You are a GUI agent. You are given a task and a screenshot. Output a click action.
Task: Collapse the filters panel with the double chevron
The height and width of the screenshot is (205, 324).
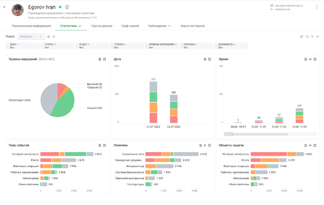(x=318, y=37)
